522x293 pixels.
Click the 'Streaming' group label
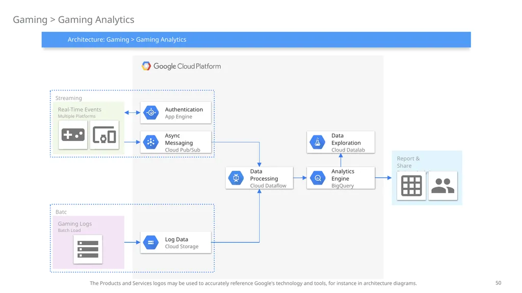click(x=69, y=98)
